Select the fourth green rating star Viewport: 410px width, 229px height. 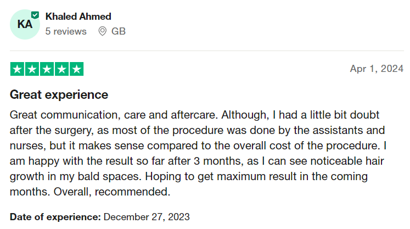(x=61, y=69)
